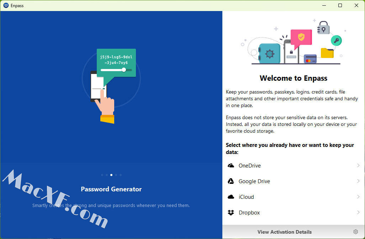Click the "Smartly creates the strong and unique passwords" caption
Viewport: 365px width, 239px height.
[111, 205]
